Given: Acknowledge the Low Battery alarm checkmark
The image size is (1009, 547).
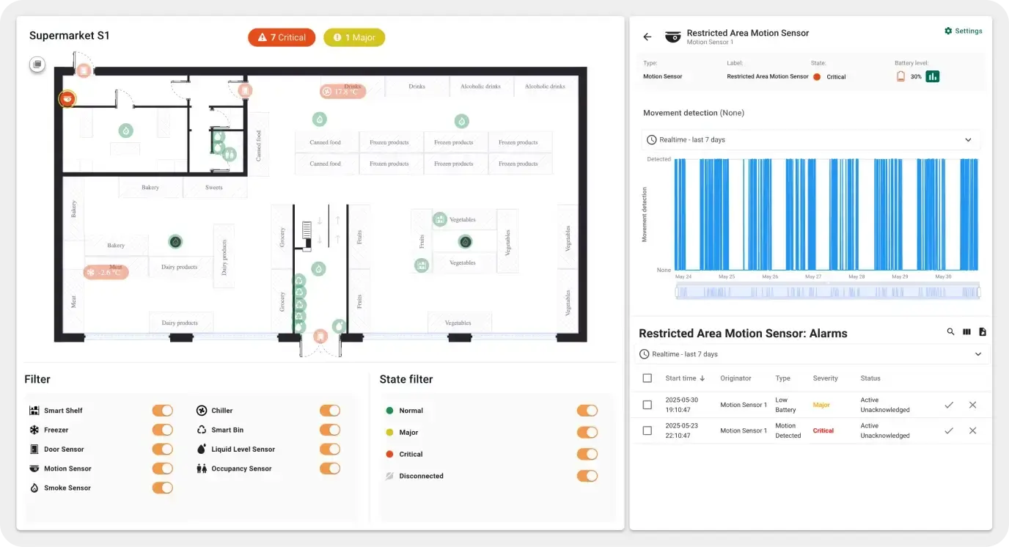Looking at the screenshot, I should (x=948, y=405).
